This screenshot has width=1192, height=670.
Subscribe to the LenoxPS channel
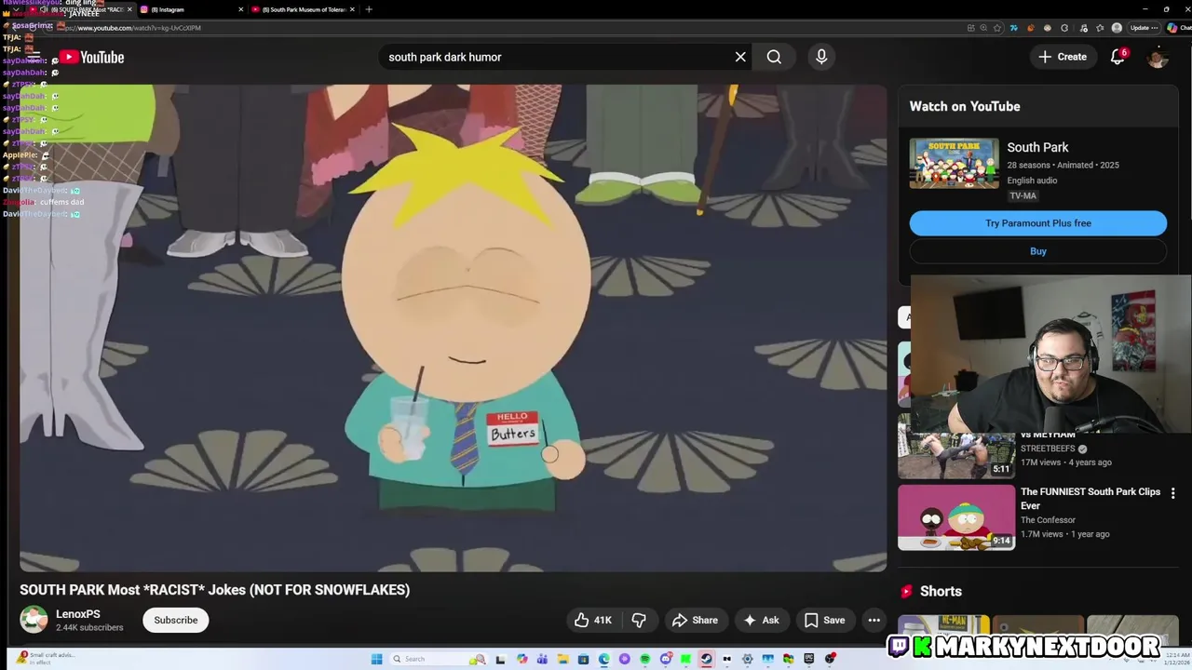pos(176,620)
